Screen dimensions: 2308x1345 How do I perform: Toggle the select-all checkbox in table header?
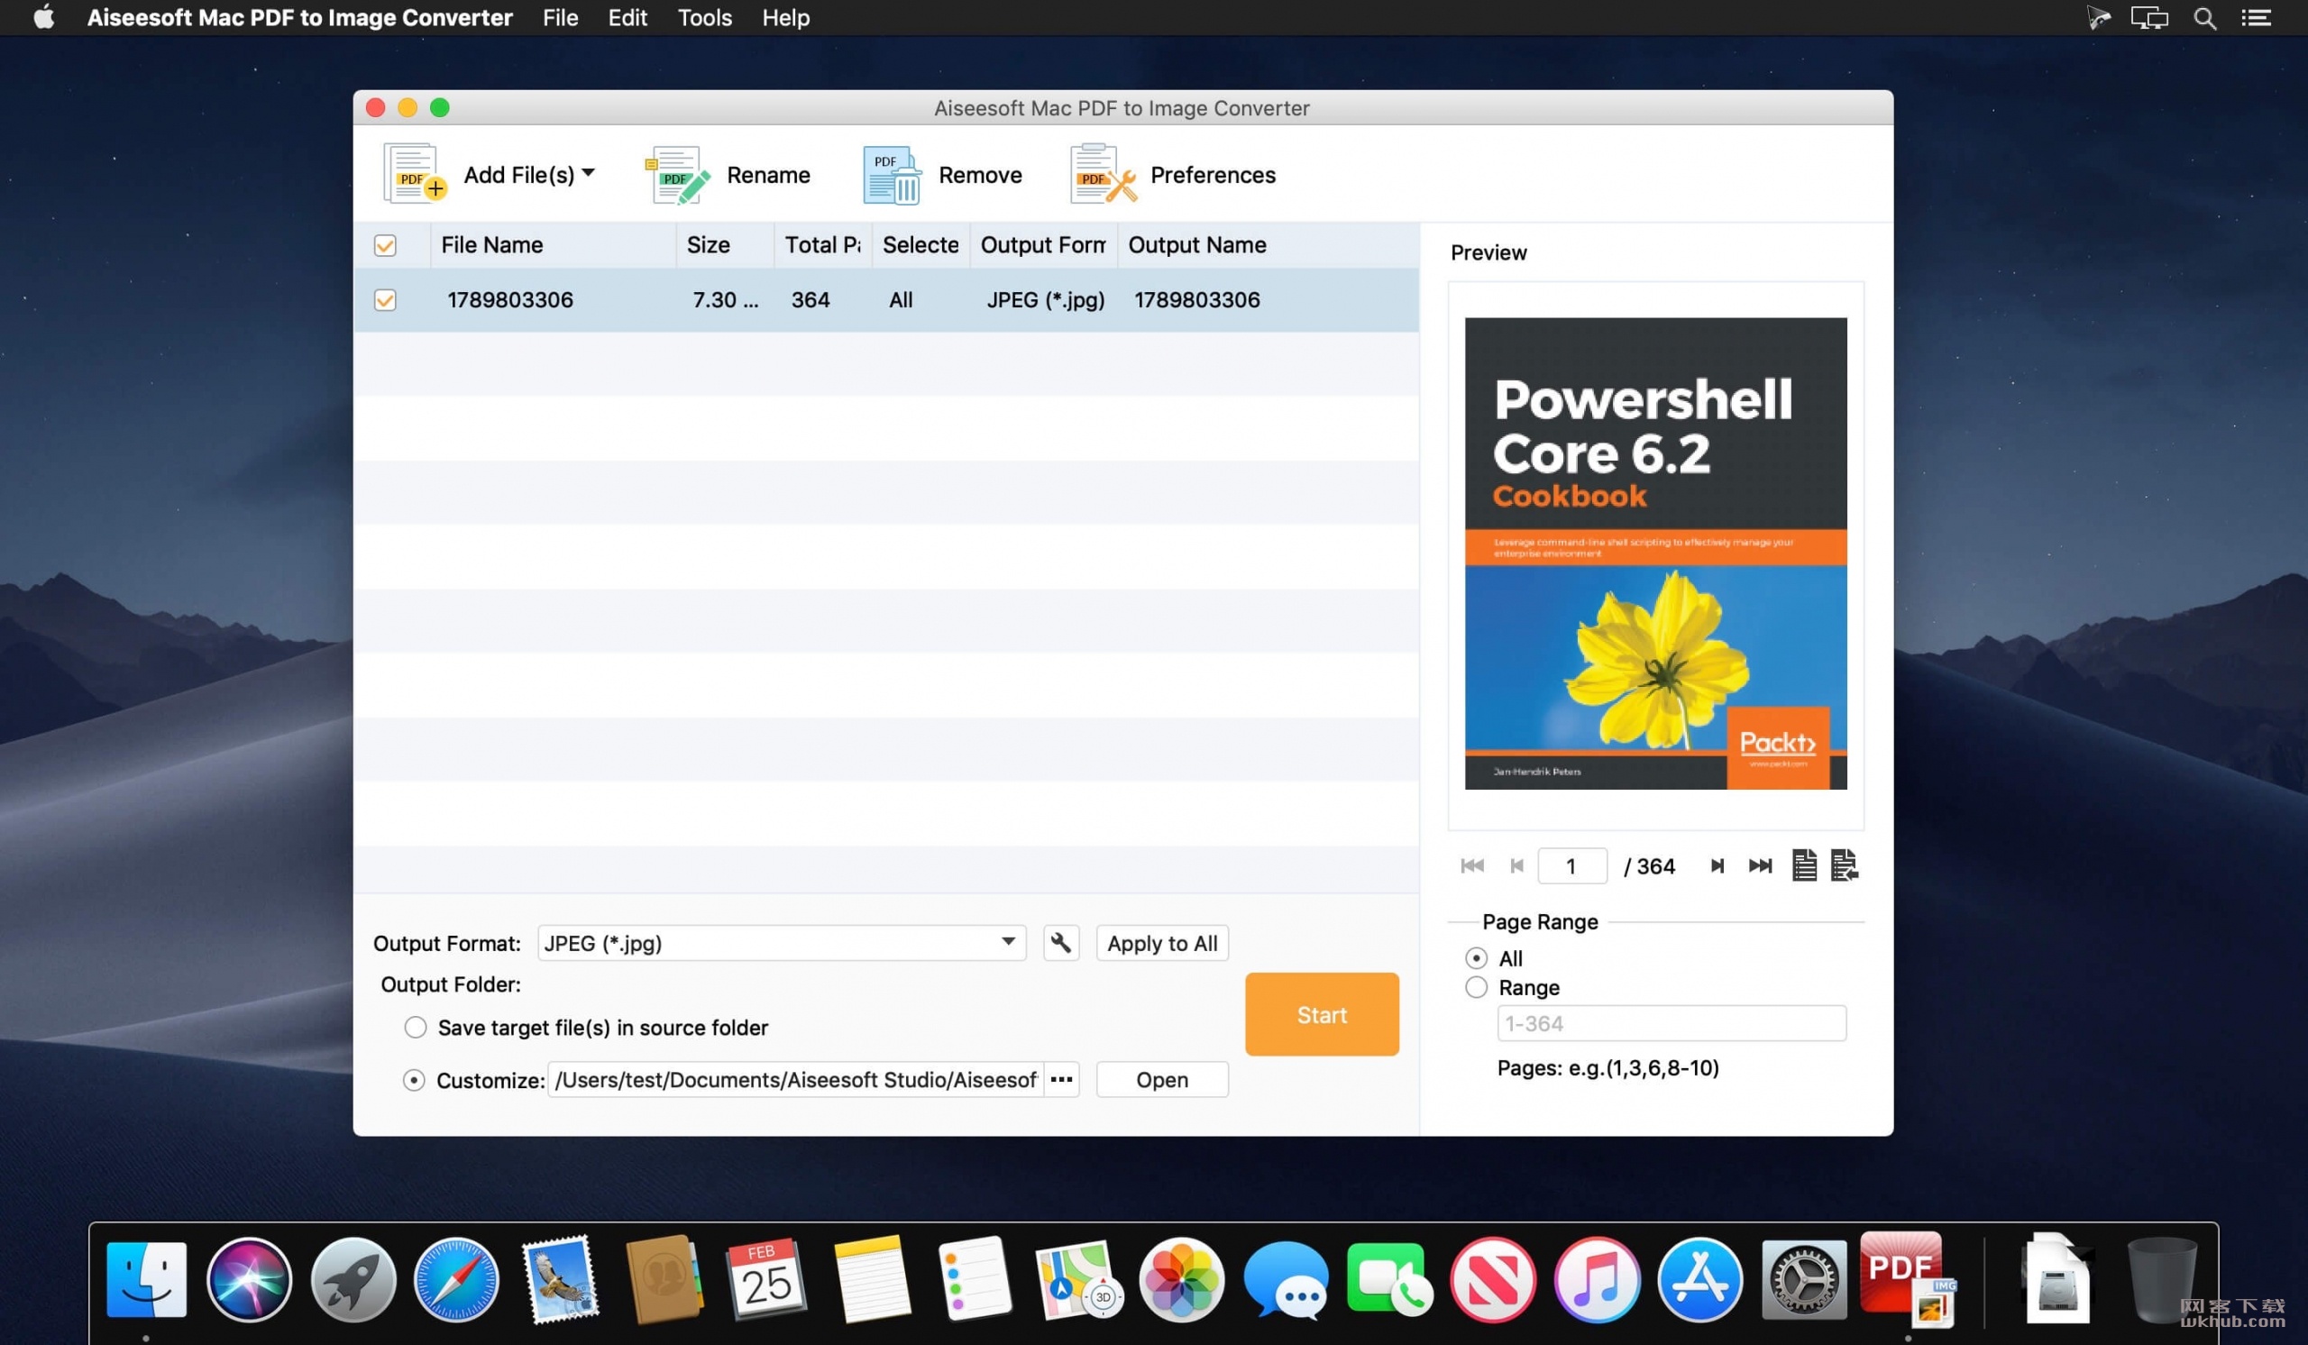[386, 245]
